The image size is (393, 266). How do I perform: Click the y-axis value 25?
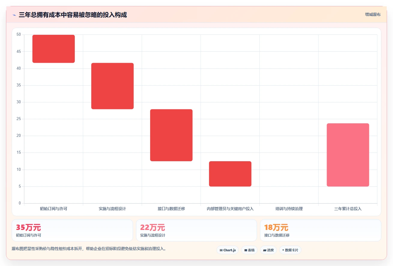[x=19, y=119]
